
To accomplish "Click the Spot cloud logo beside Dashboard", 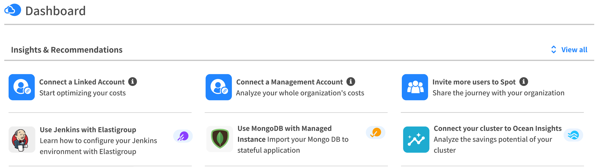I will pyautogui.click(x=12, y=10).
